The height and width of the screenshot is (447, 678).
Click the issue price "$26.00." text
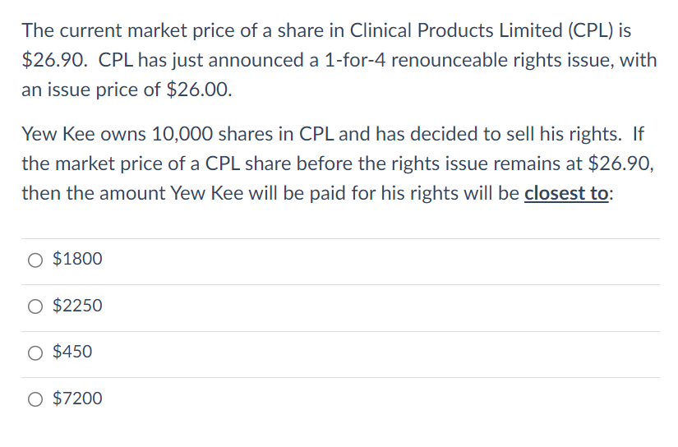(x=200, y=90)
